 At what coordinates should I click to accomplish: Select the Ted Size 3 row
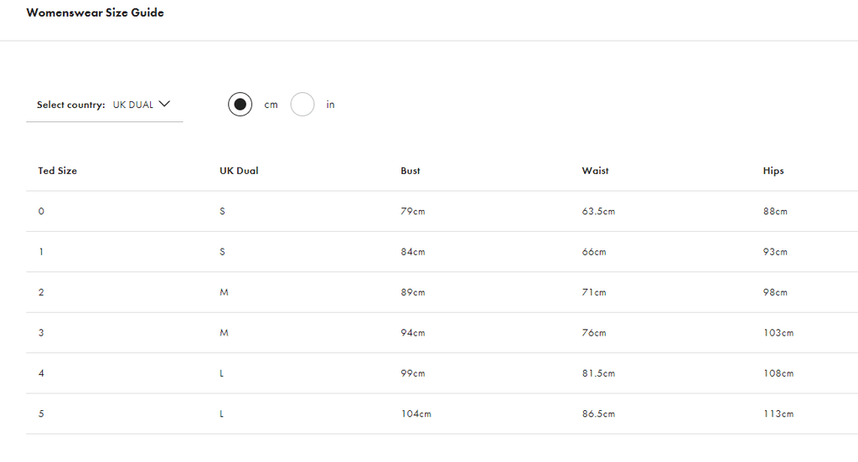(x=442, y=333)
